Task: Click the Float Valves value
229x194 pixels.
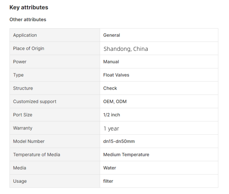Action: pos(116,75)
